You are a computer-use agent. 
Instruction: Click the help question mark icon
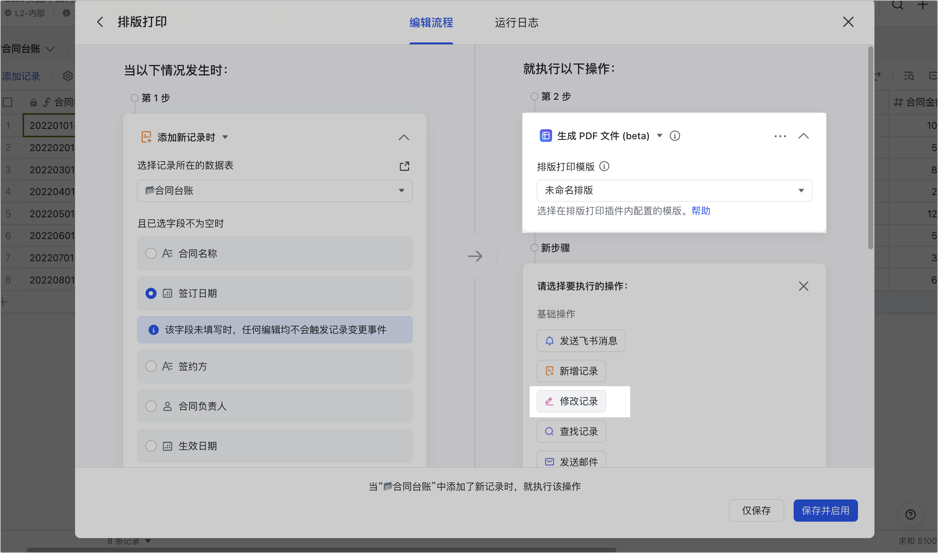[910, 514]
